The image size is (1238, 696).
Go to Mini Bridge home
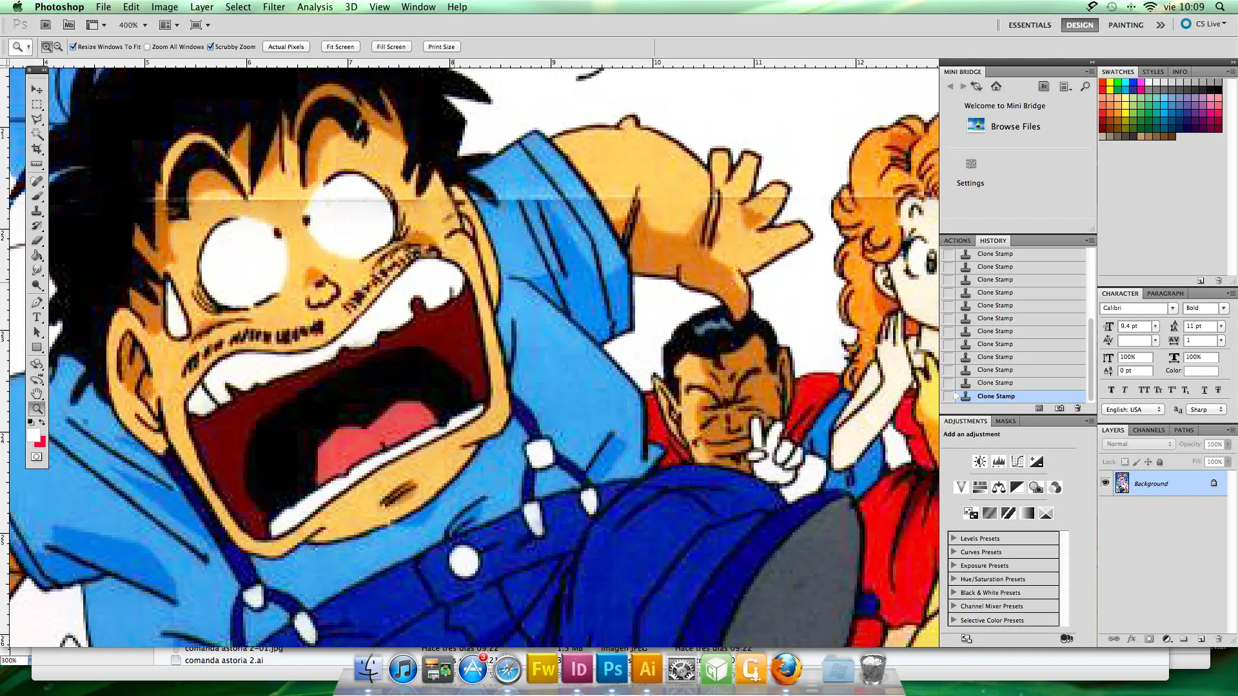[x=996, y=86]
